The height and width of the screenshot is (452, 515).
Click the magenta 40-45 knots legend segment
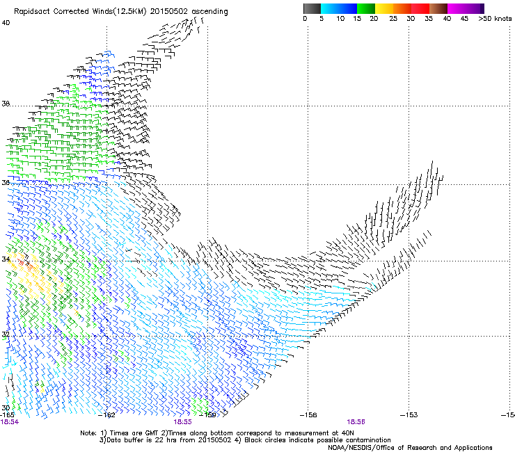[457, 8]
